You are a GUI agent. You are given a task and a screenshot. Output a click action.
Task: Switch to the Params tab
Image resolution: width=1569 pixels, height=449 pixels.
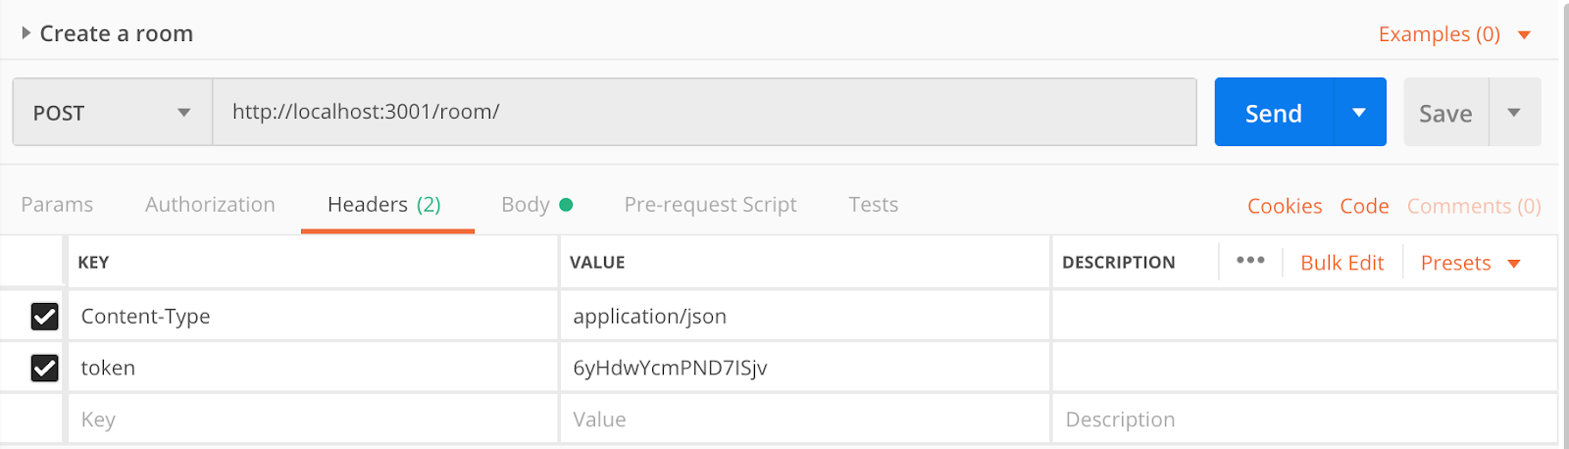click(57, 205)
